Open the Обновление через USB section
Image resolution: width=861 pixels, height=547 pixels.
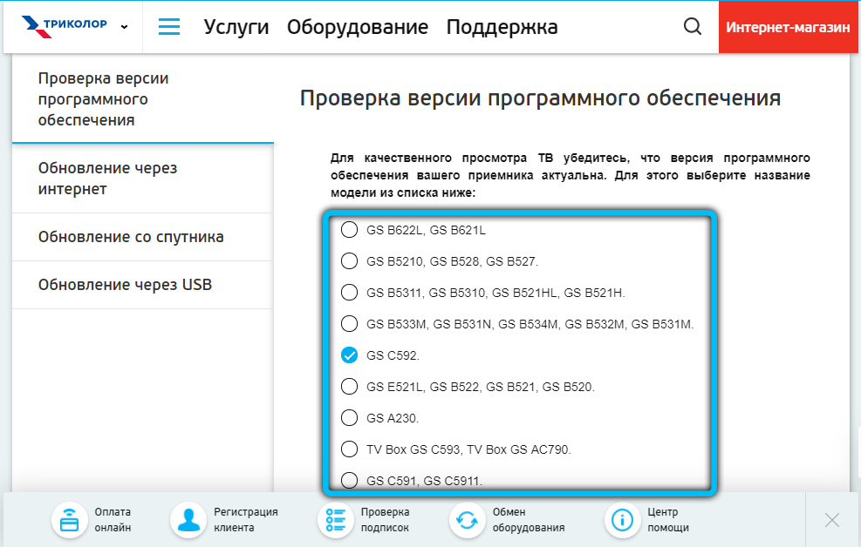pos(125,285)
